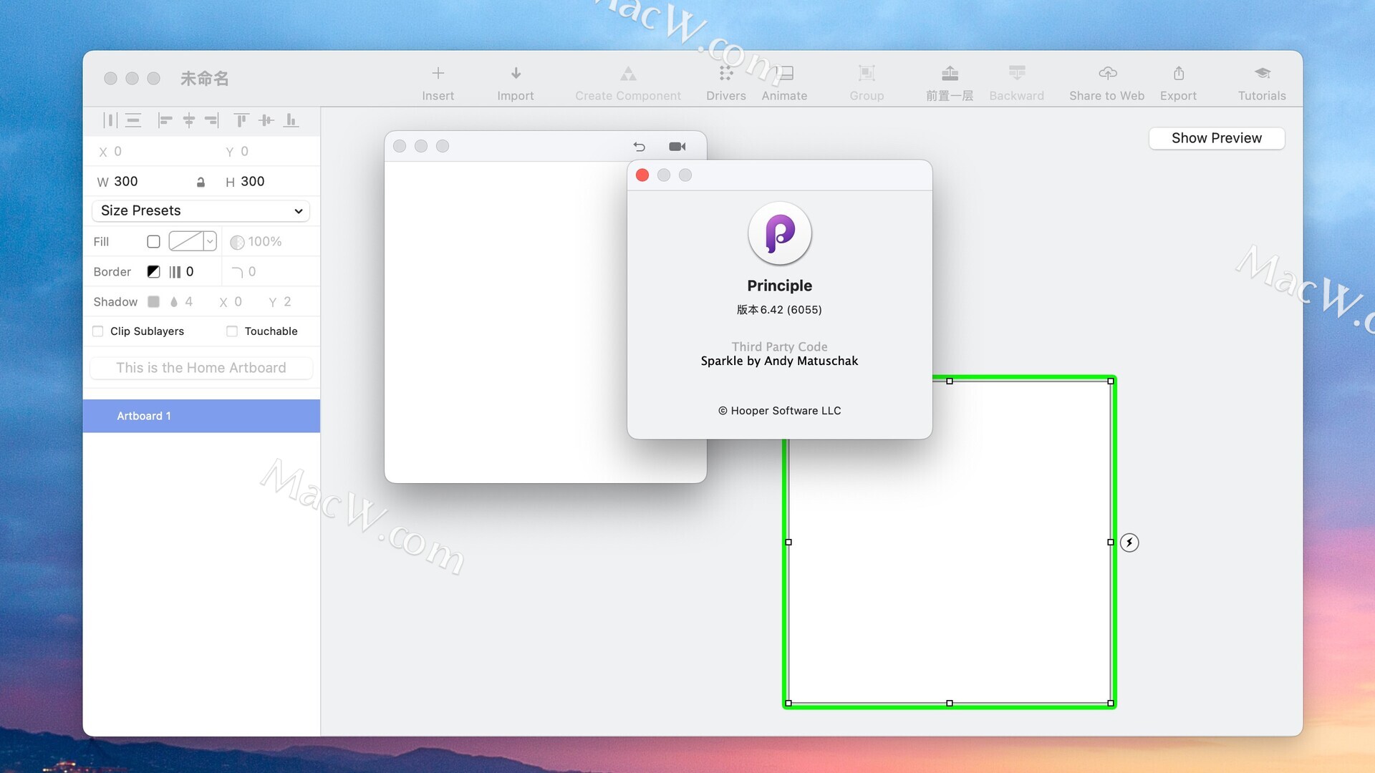The width and height of the screenshot is (1375, 773).
Task: Click the lightning event icon beside artboard
Action: [1129, 543]
